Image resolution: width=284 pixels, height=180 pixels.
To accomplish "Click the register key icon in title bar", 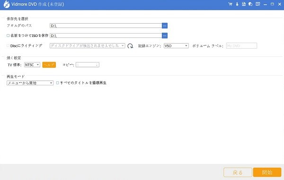I will (x=237, y=4).
